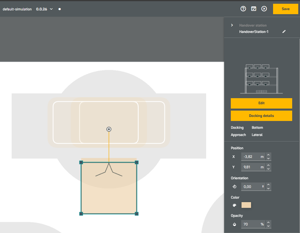The width and height of the screenshot is (300, 233).
Task: Click the top-left resize handle of station
Action: tap(81, 162)
